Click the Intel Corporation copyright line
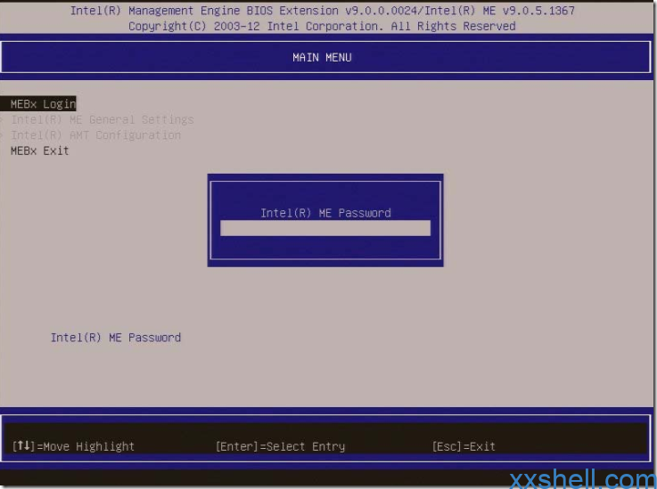The width and height of the screenshot is (657, 489). click(x=322, y=26)
